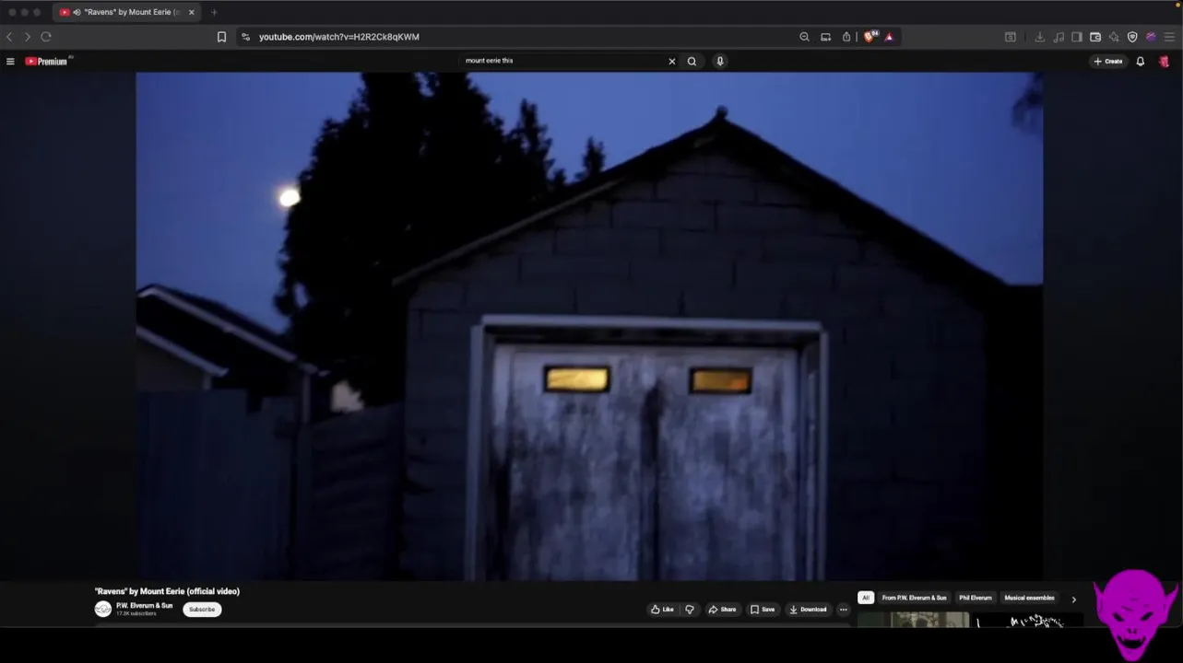Click the address bar URL
Screen dimensions: 1183x663
point(338,37)
